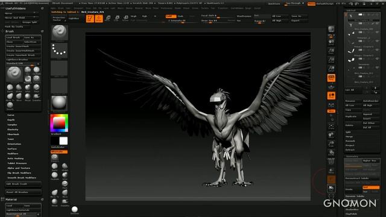This screenshot has height=217, width=386.
Task: Expand the Orientation section
Action: click(14, 144)
